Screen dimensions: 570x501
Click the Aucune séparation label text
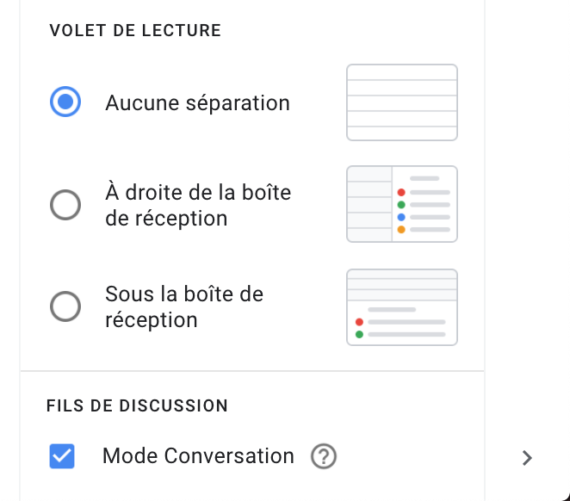pos(198,102)
